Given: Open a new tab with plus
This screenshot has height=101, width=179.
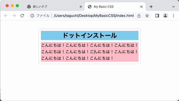Looking at the screenshot, I should pos(151,7).
